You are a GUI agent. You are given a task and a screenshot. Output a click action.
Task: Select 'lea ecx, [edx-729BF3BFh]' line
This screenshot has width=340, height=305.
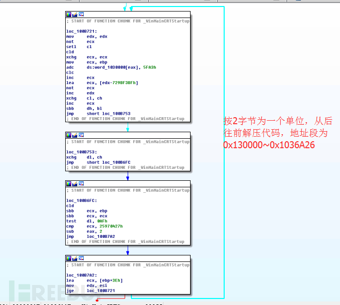pos(102,83)
